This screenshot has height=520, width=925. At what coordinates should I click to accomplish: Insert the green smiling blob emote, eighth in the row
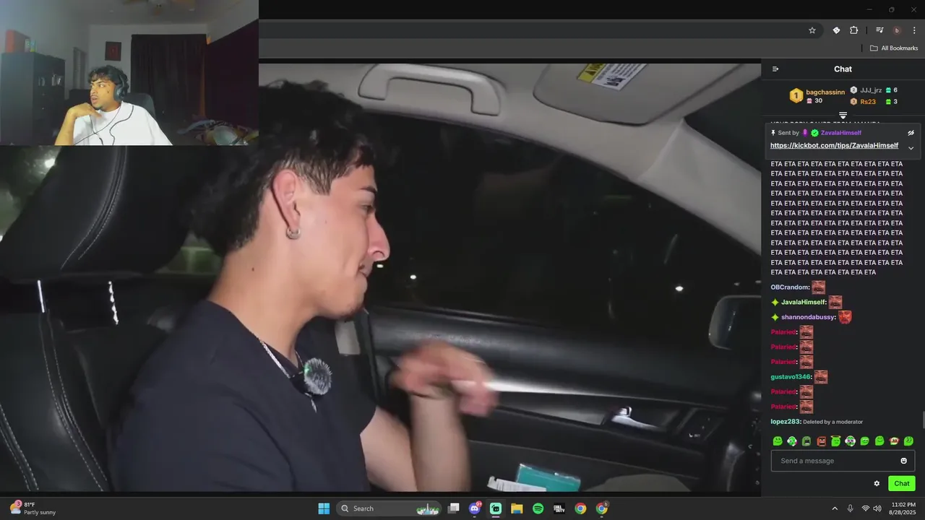pyautogui.click(x=879, y=441)
